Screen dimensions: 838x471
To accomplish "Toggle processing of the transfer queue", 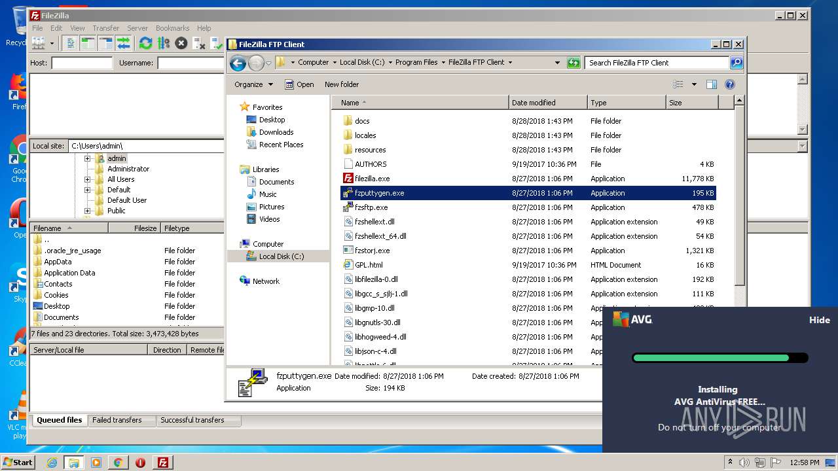I will tap(164, 43).
